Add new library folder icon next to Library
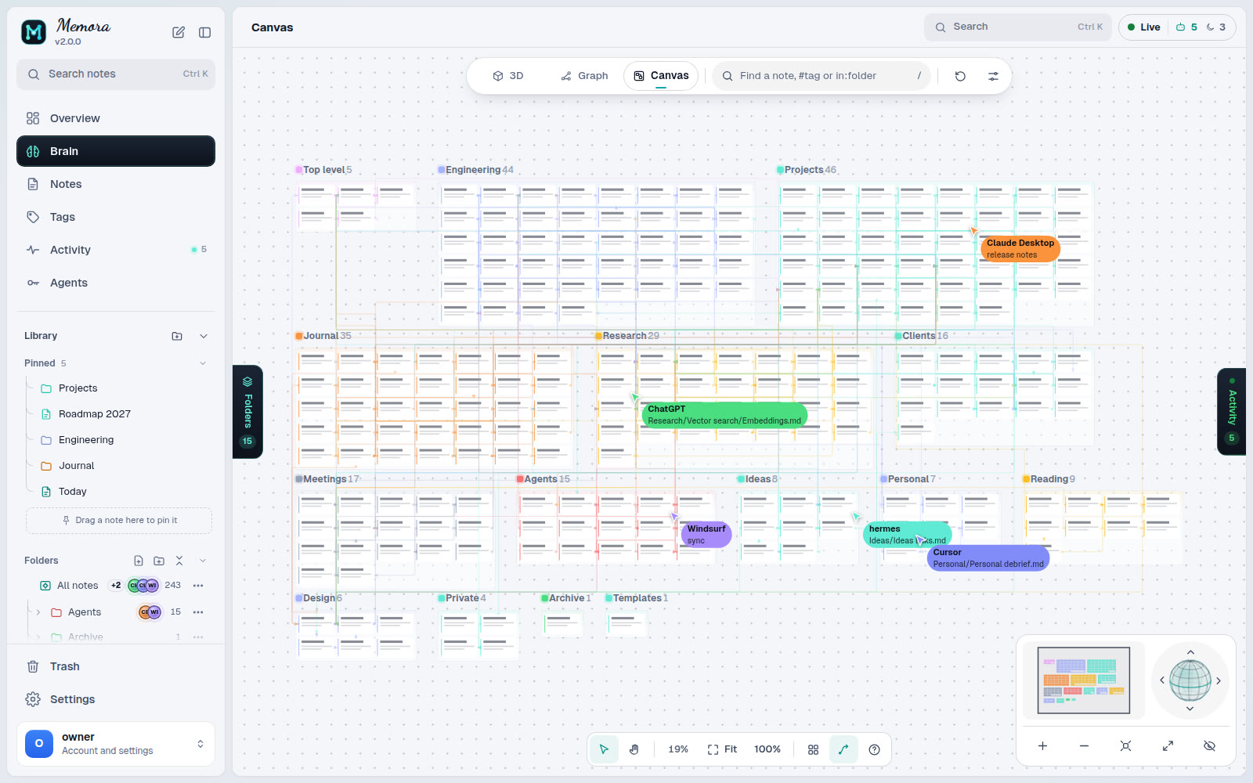1253x783 pixels. point(177,336)
